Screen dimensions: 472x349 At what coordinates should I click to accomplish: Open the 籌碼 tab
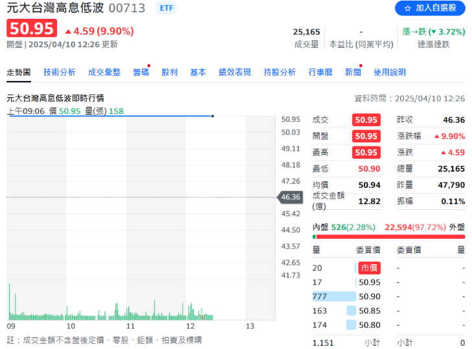click(x=141, y=73)
